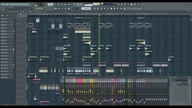This screenshot has width=192, height=108.
Task: Click the green playhead marker on timeline
Action: click(99, 16)
